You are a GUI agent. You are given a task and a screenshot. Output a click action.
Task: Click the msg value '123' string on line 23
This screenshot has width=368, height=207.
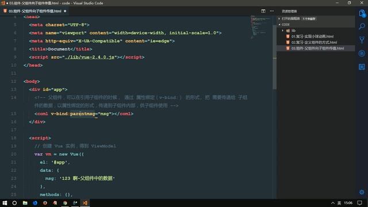point(87,178)
